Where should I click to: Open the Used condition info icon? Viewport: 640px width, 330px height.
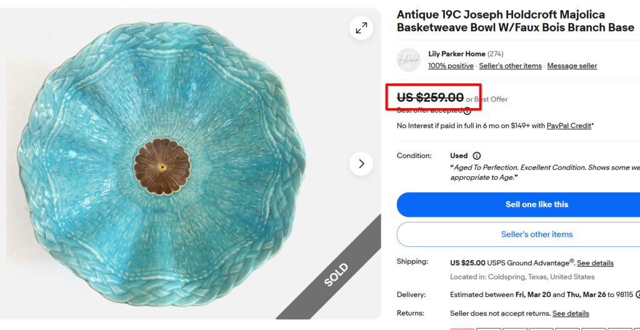[477, 156]
